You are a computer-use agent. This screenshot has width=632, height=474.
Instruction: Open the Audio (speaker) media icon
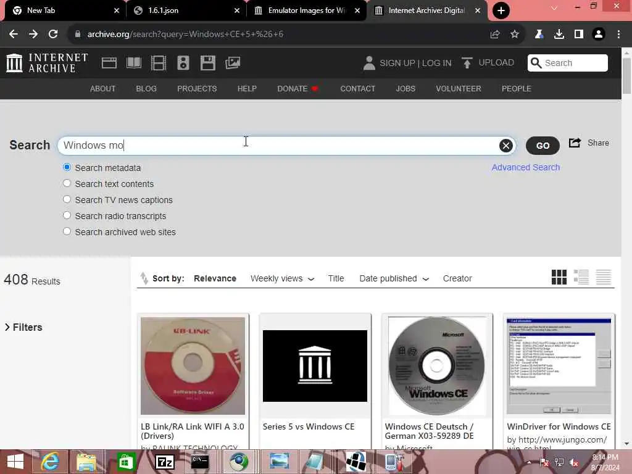183,63
